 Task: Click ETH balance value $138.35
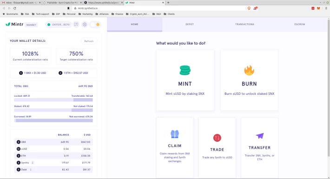coord(86,156)
